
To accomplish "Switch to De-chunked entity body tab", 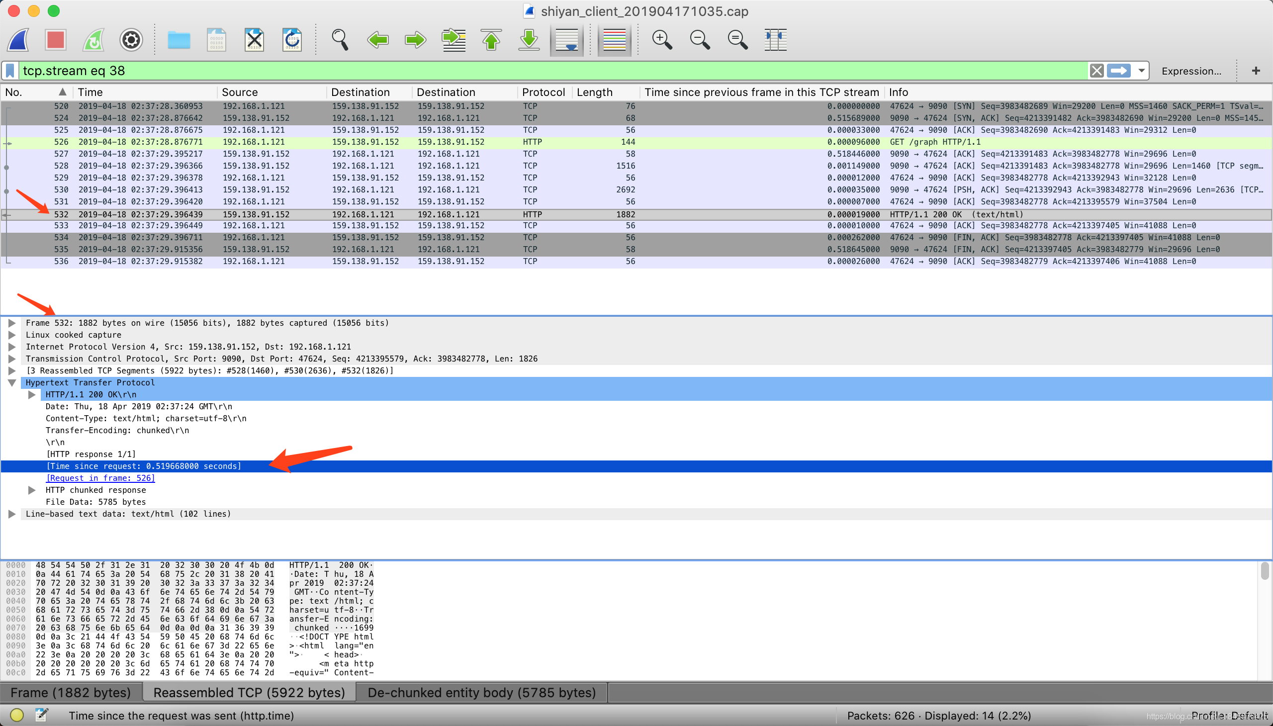I will [482, 693].
